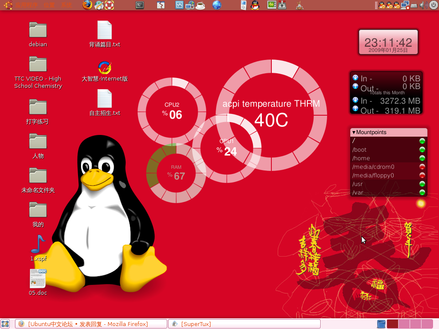
Task: Open the disconnected network manager tray icon
Action: tap(405, 5)
